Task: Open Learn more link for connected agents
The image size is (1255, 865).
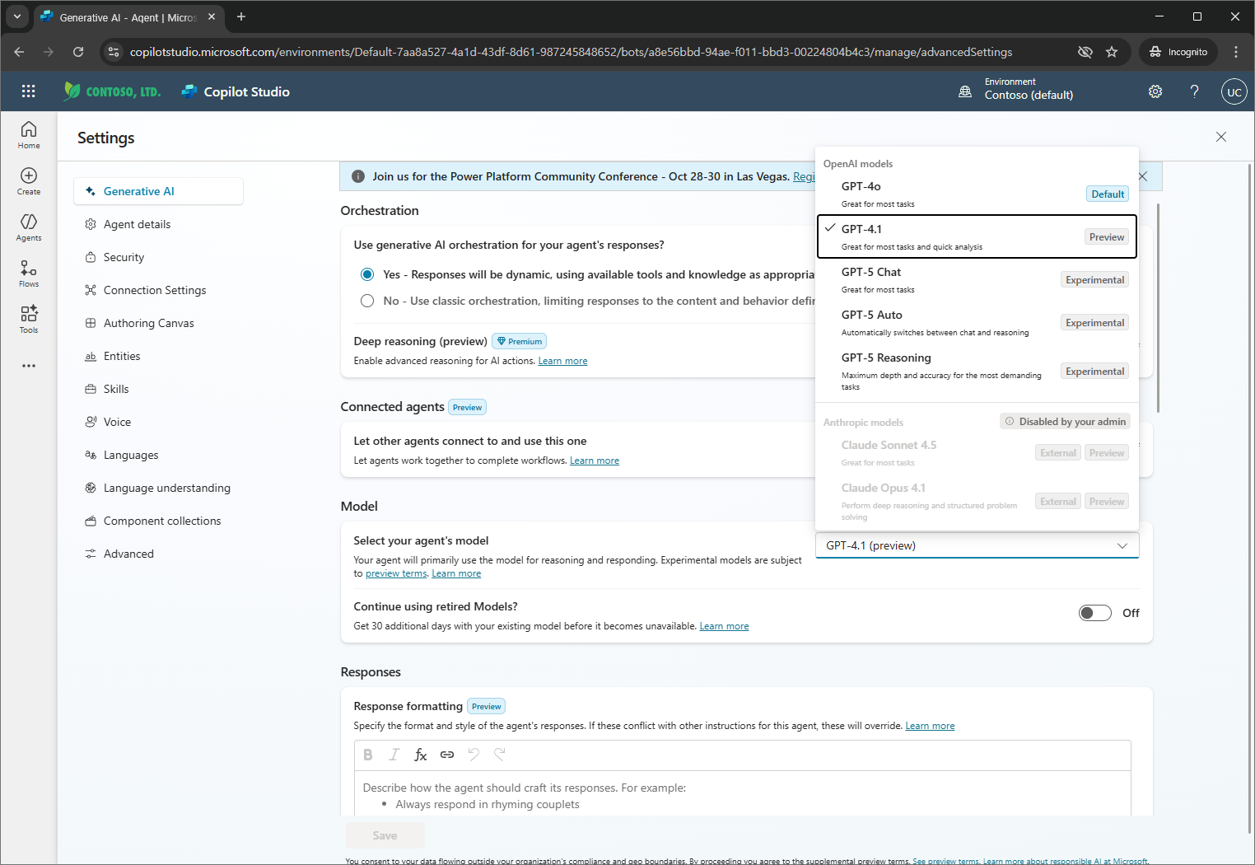Action: (595, 461)
